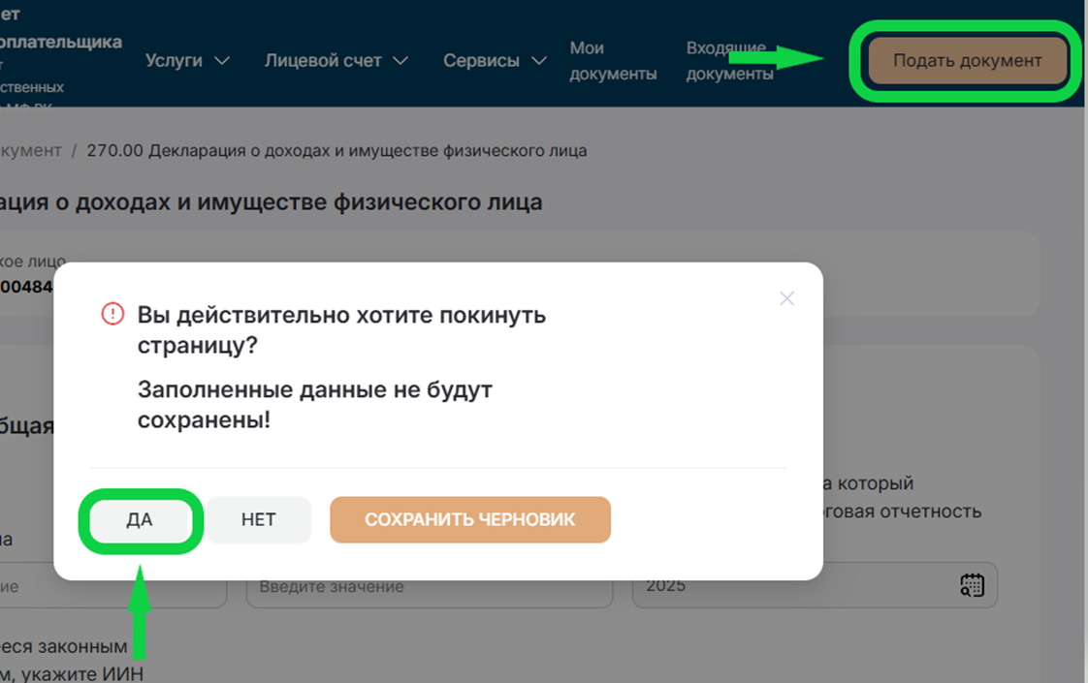Viewport: 1088px width, 683px height.
Task: Open the Сервисы dropdown menu
Action: (x=495, y=61)
